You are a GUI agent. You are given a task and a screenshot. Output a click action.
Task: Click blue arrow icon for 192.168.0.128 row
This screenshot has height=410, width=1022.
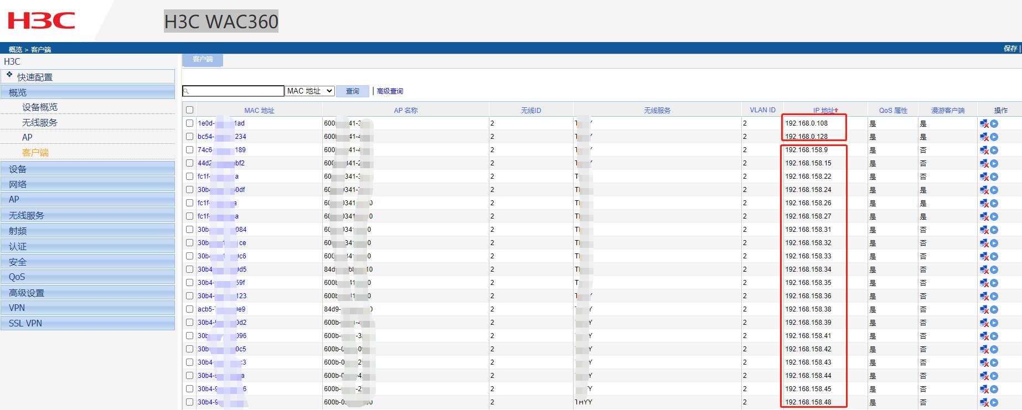pos(994,137)
